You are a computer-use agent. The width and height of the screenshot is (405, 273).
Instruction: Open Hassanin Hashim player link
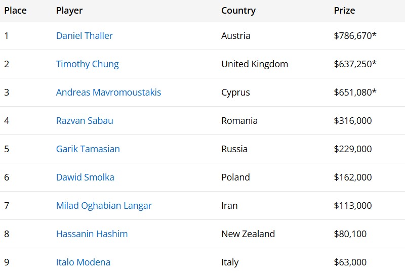point(92,234)
